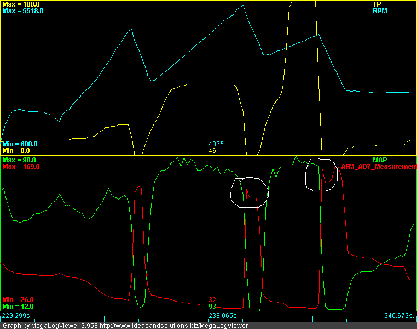Image resolution: width=417 pixels, height=329 pixels.
Task: Click the cursor RPM reading 4365
Action: (x=216, y=144)
